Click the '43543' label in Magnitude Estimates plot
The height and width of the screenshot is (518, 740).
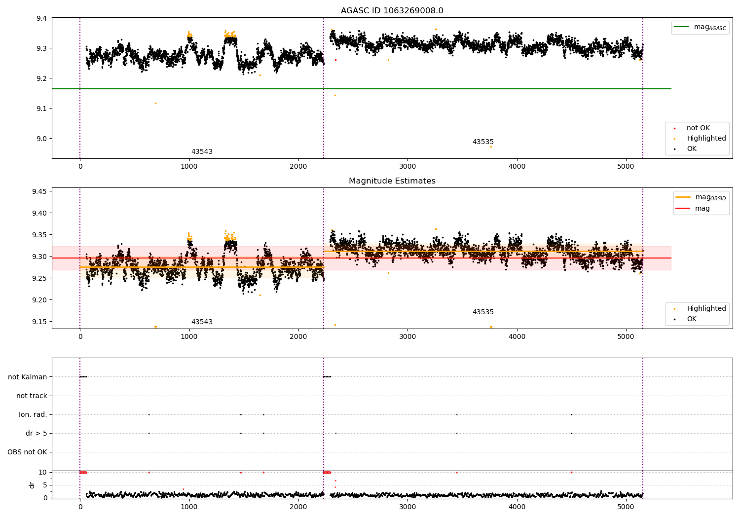[x=202, y=322]
